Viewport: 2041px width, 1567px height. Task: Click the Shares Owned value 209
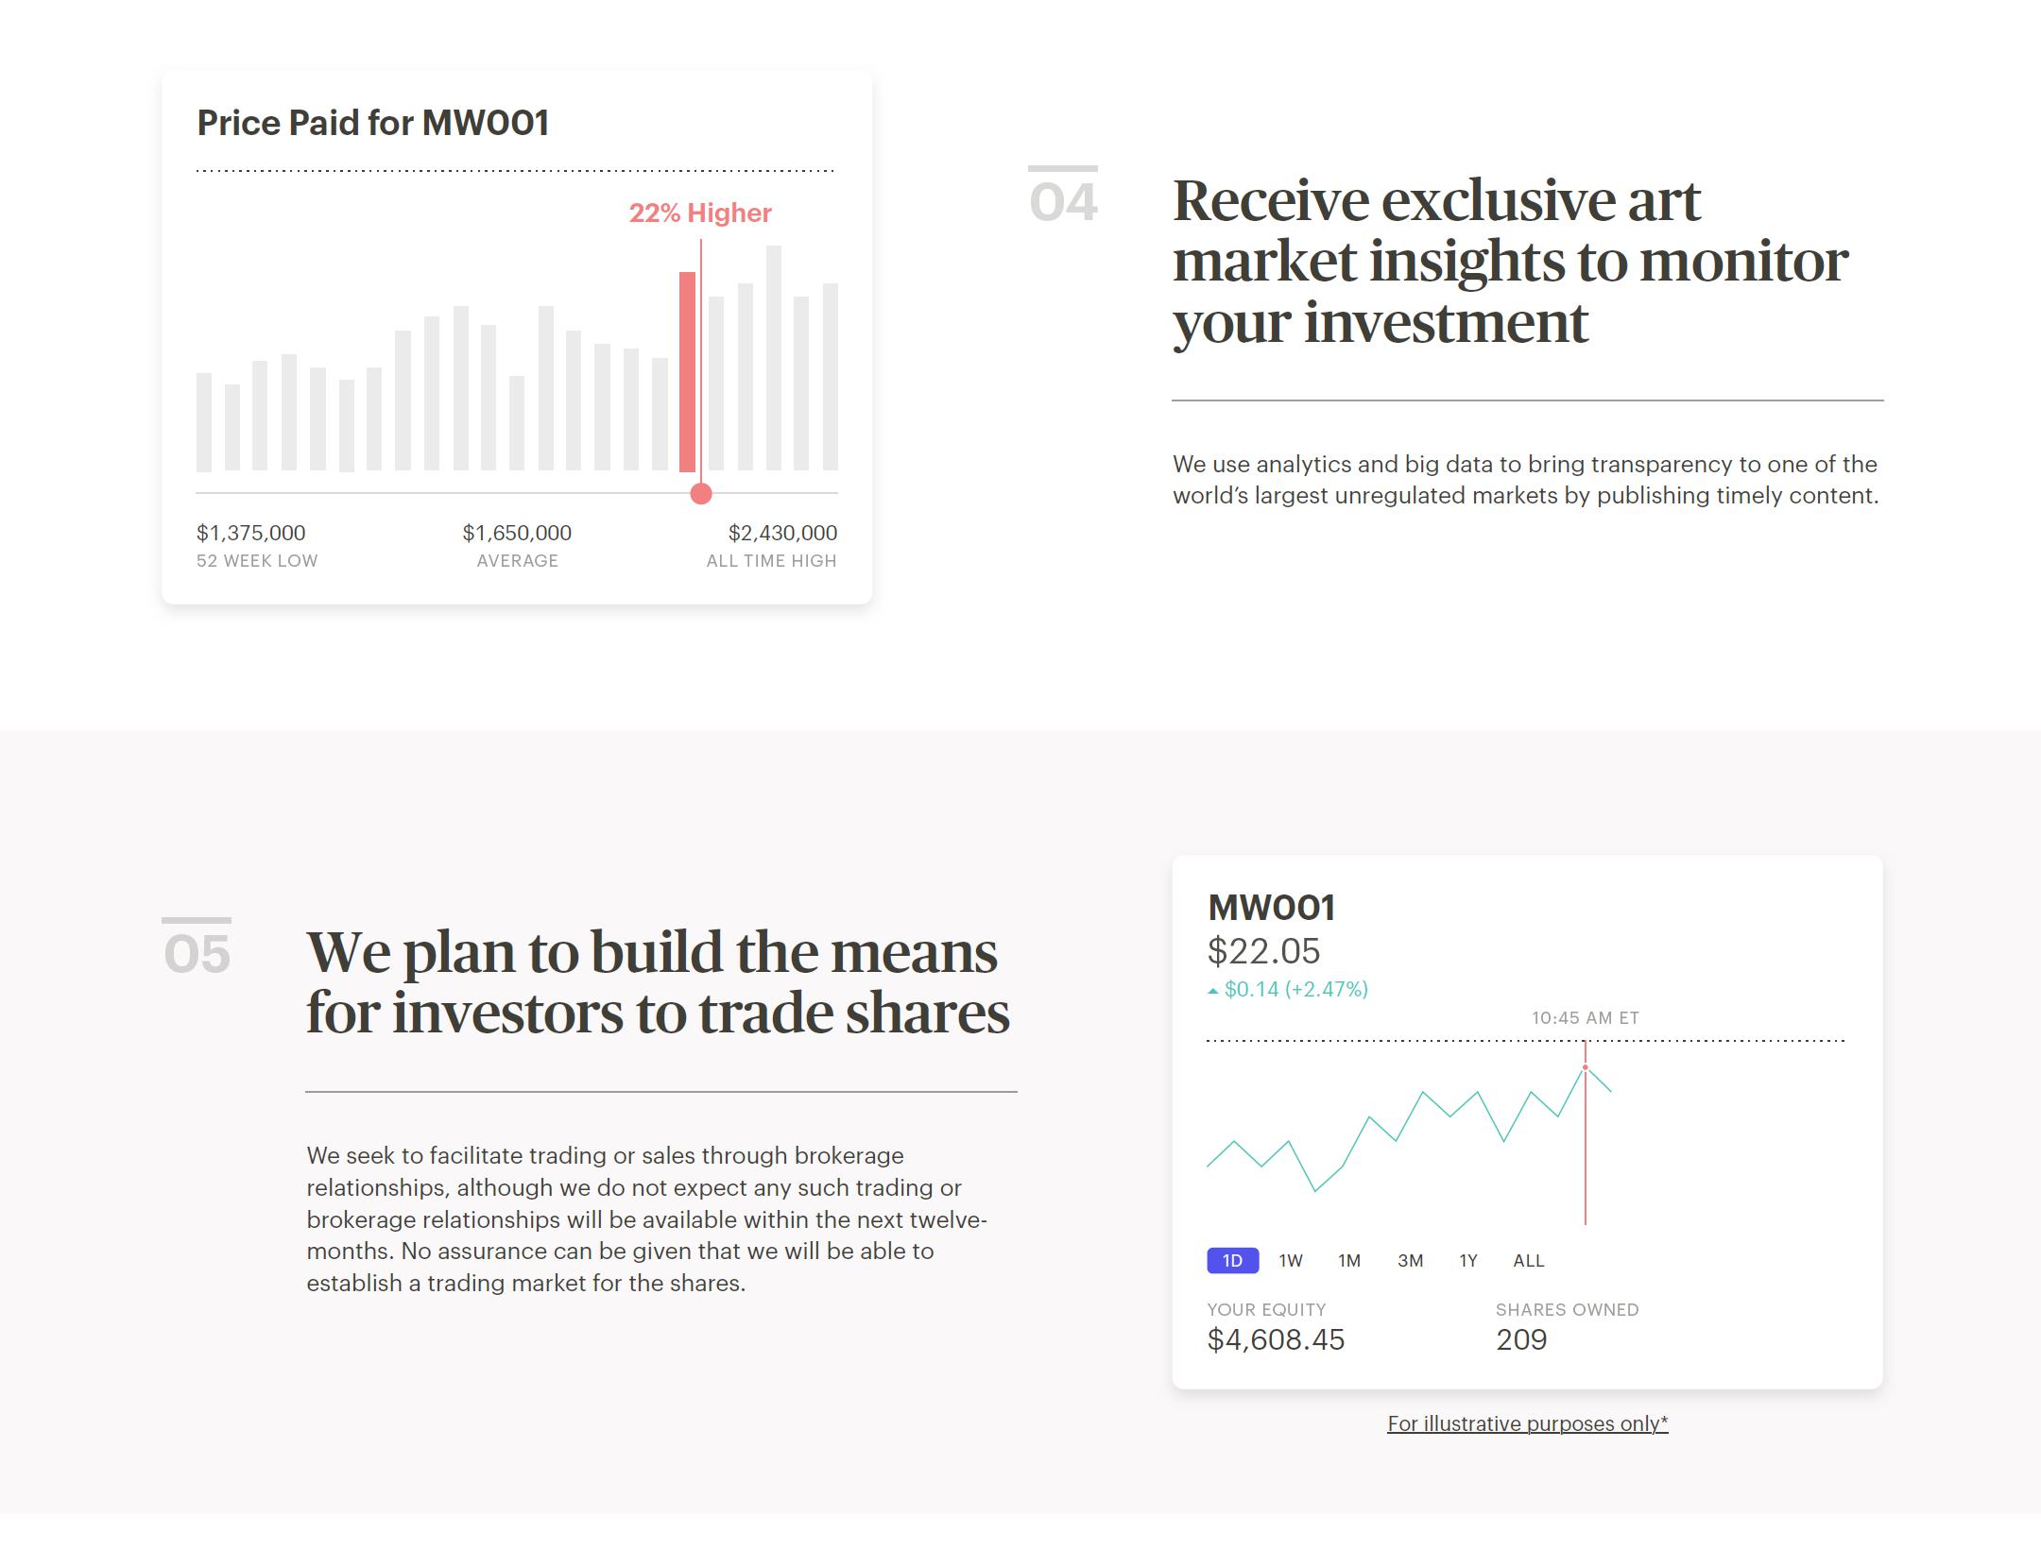[1521, 1339]
